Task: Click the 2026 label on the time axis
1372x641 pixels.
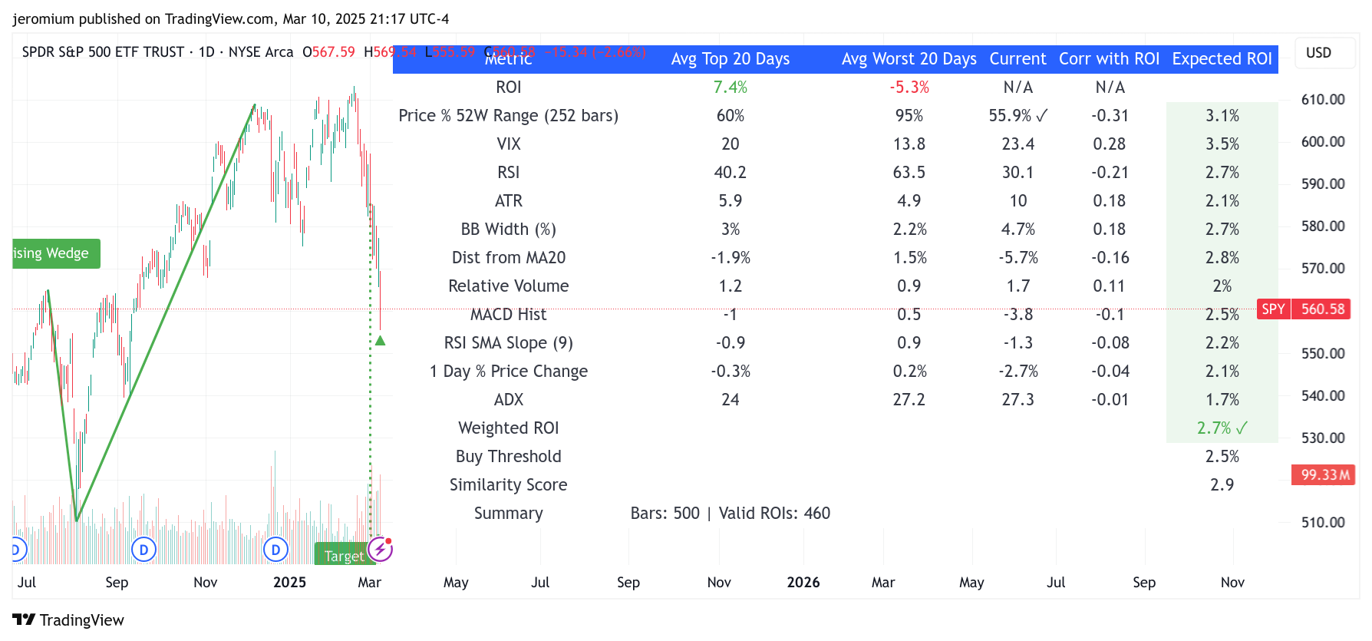Action: [803, 582]
